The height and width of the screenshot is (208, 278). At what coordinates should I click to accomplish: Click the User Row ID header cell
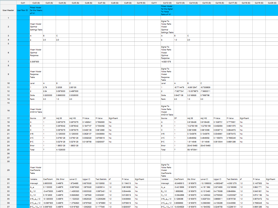(23, 10)
